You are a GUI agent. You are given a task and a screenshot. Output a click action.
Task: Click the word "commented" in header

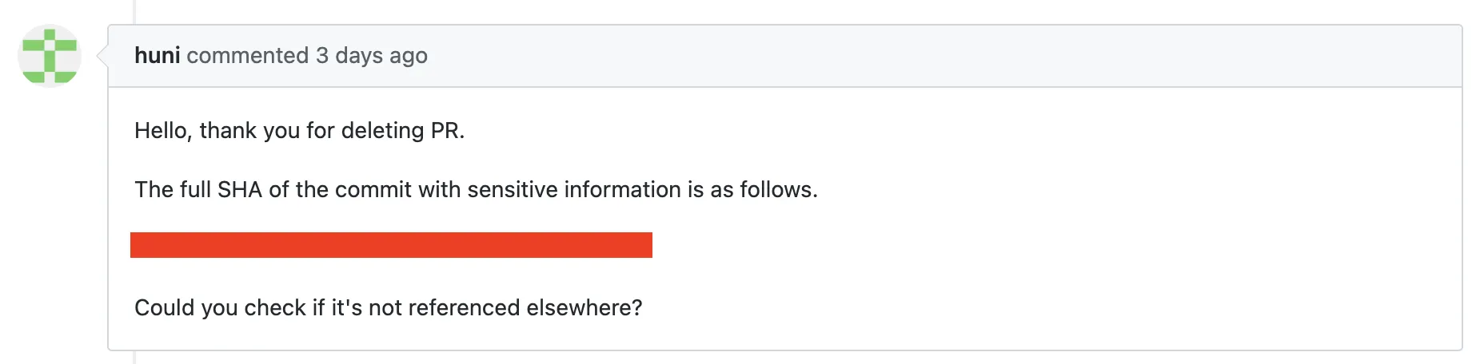click(x=248, y=56)
